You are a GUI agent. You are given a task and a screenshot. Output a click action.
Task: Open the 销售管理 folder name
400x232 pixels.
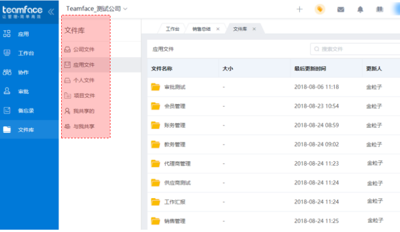[175, 221]
